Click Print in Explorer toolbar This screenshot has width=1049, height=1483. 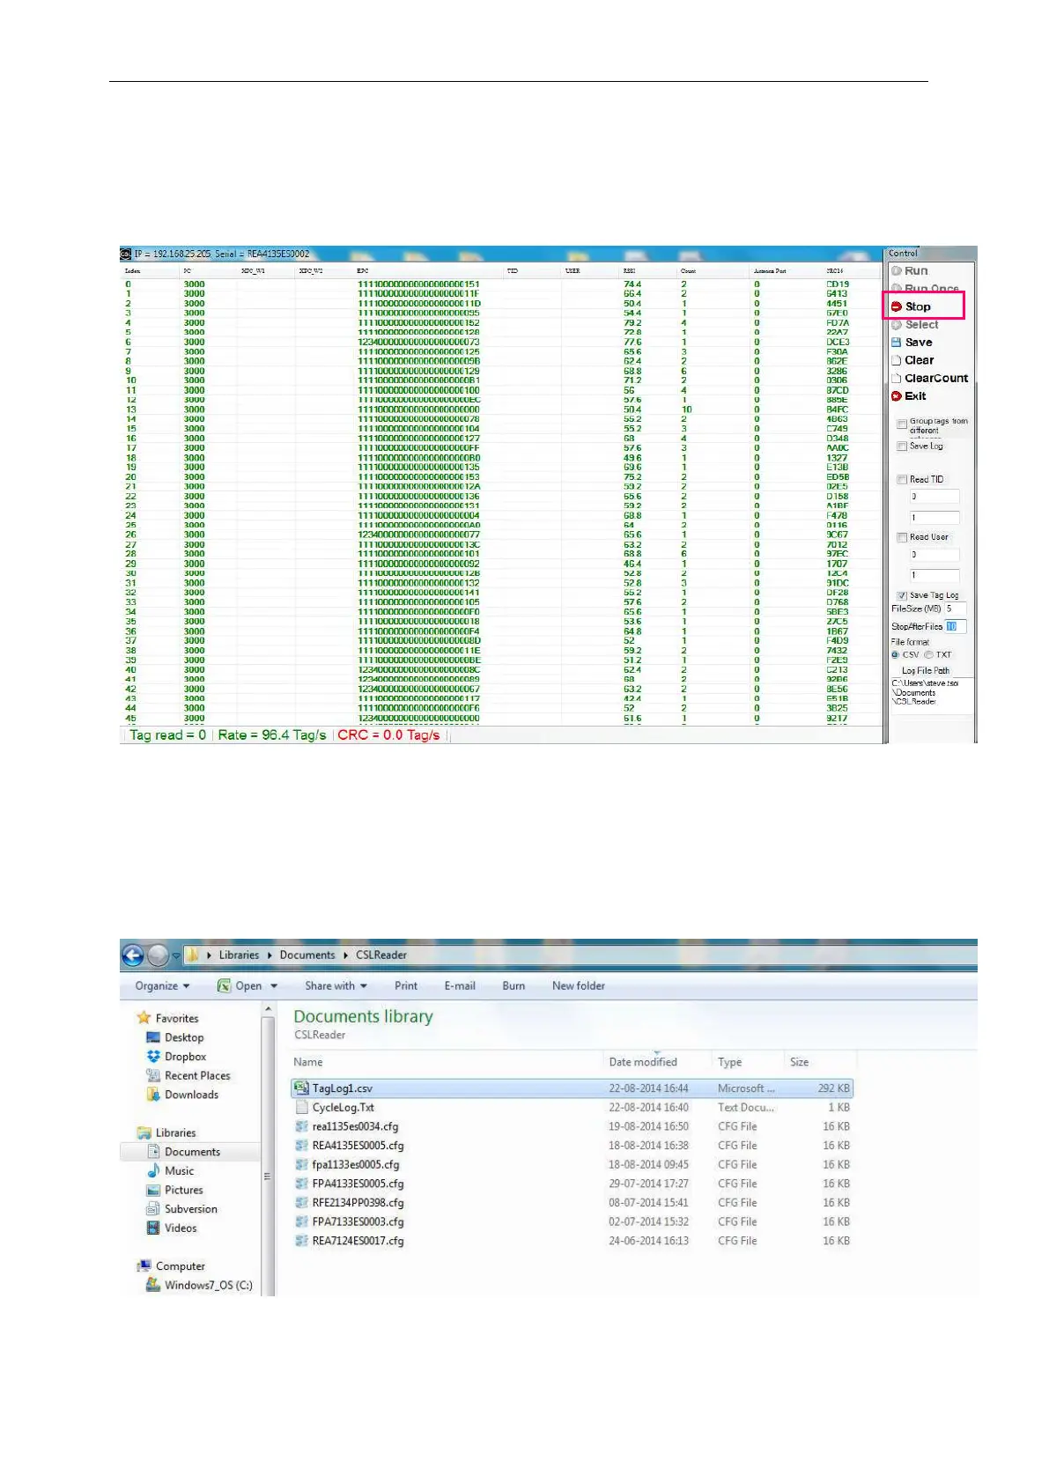point(406,986)
